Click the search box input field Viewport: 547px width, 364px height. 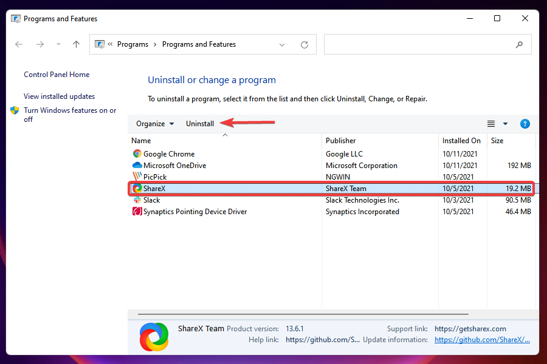click(x=428, y=44)
